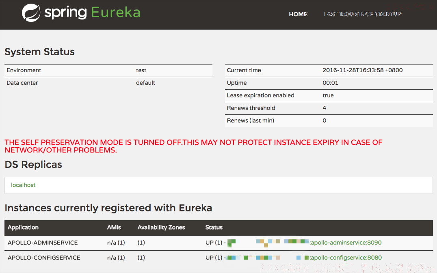Click the Application column header

[23, 227]
